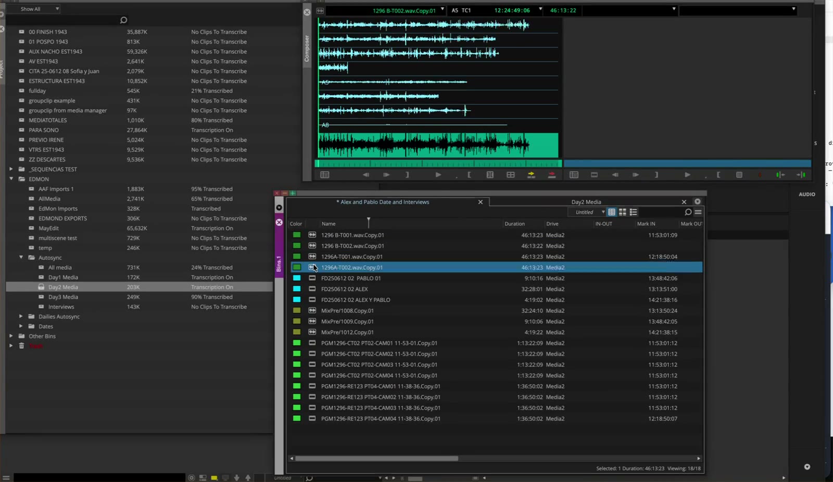Open the bin hamburger menu
Screen dimensions: 833x482
698,212
